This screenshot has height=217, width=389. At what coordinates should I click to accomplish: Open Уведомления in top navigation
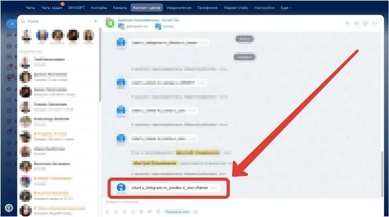[178, 8]
